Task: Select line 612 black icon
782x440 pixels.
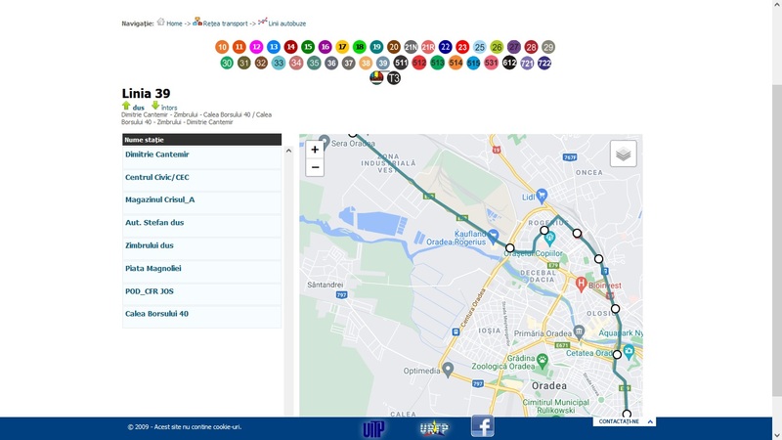Action: 509,63
